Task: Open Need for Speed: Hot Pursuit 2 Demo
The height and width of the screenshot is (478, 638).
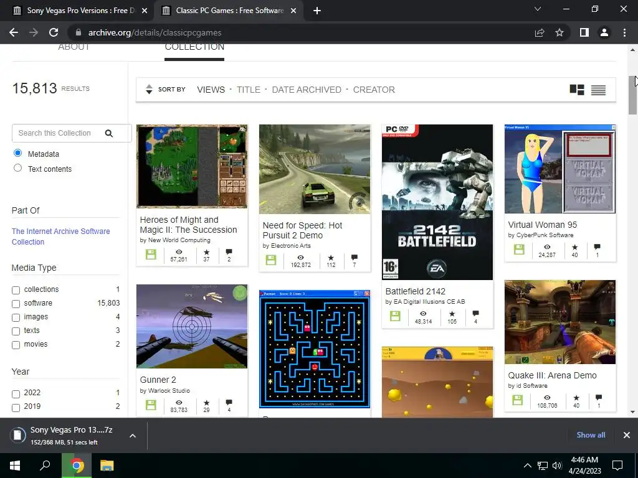Action: coord(302,230)
